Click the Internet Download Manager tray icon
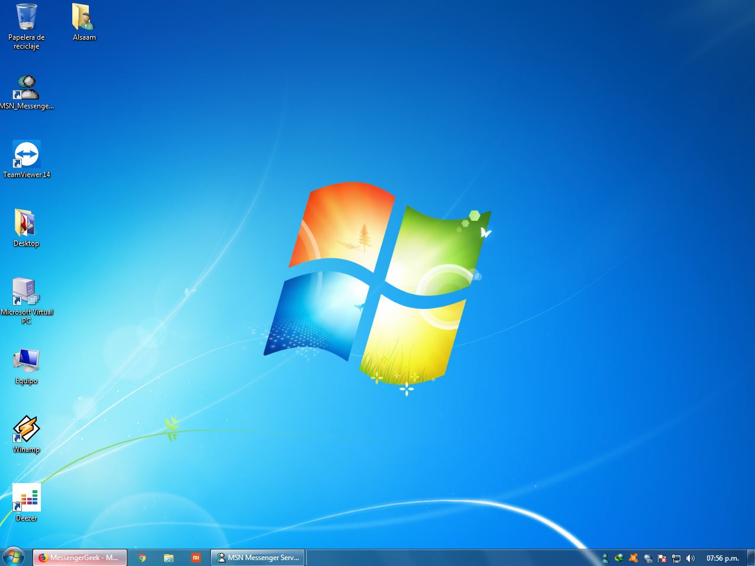The height and width of the screenshot is (566, 755). pos(619,558)
